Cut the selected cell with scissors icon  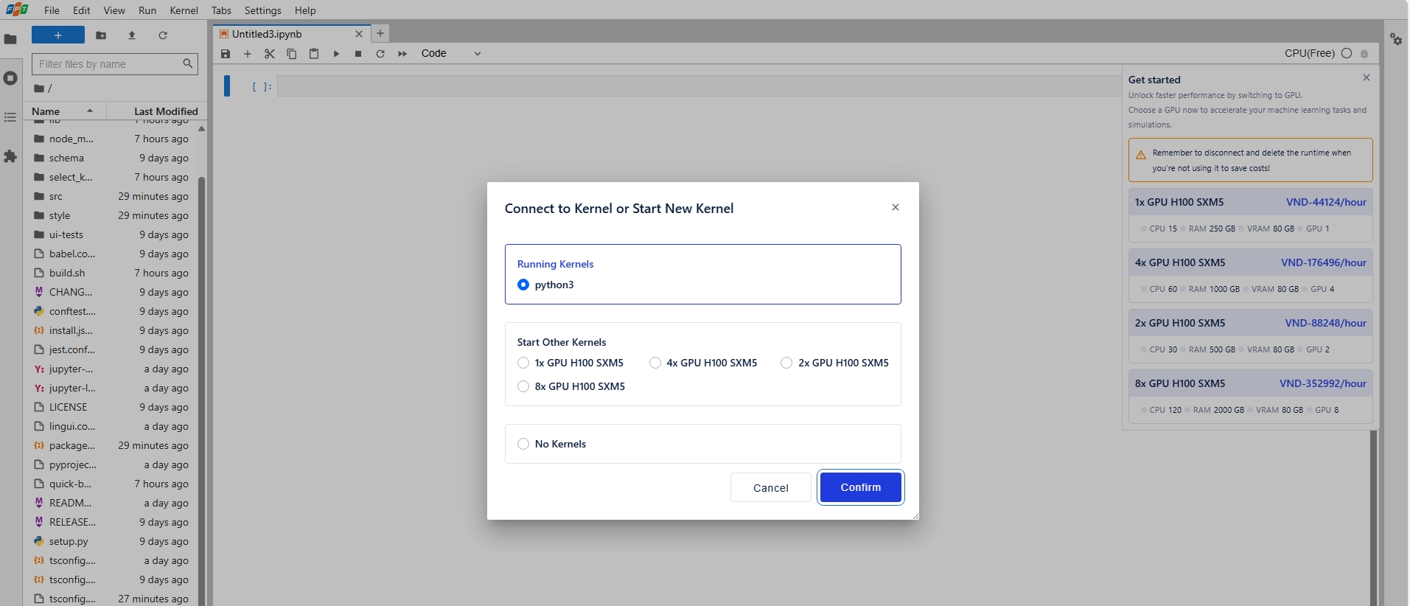tap(270, 54)
